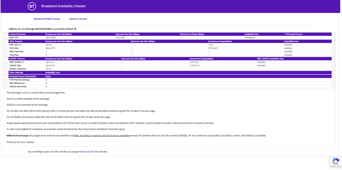342x170 pixels.
Task: Select the FTTP Priority Exchange row
Action: pos(20,80)
